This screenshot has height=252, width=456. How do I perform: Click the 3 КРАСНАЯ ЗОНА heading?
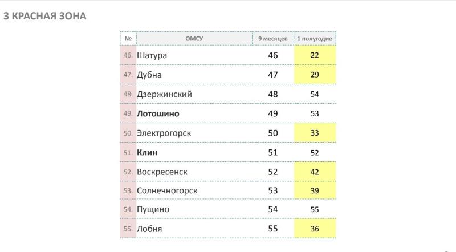click(45, 16)
